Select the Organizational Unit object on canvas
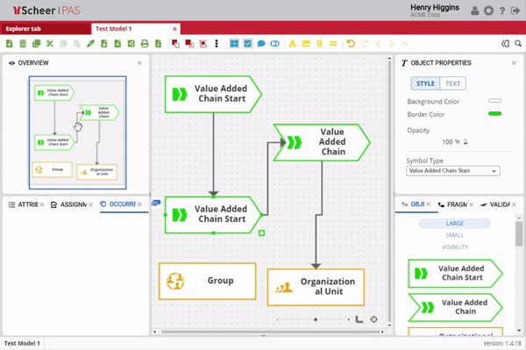Image resolution: width=526 pixels, height=350 pixels. (316, 287)
